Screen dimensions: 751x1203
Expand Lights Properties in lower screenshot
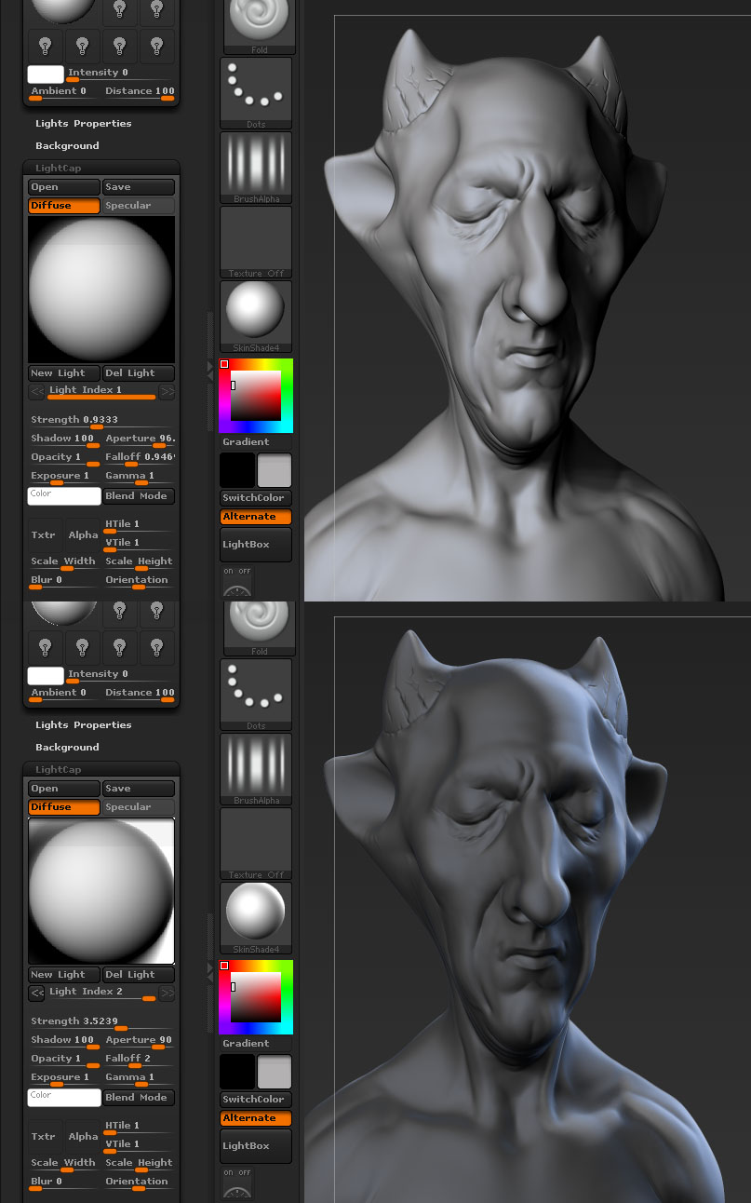[x=84, y=724]
